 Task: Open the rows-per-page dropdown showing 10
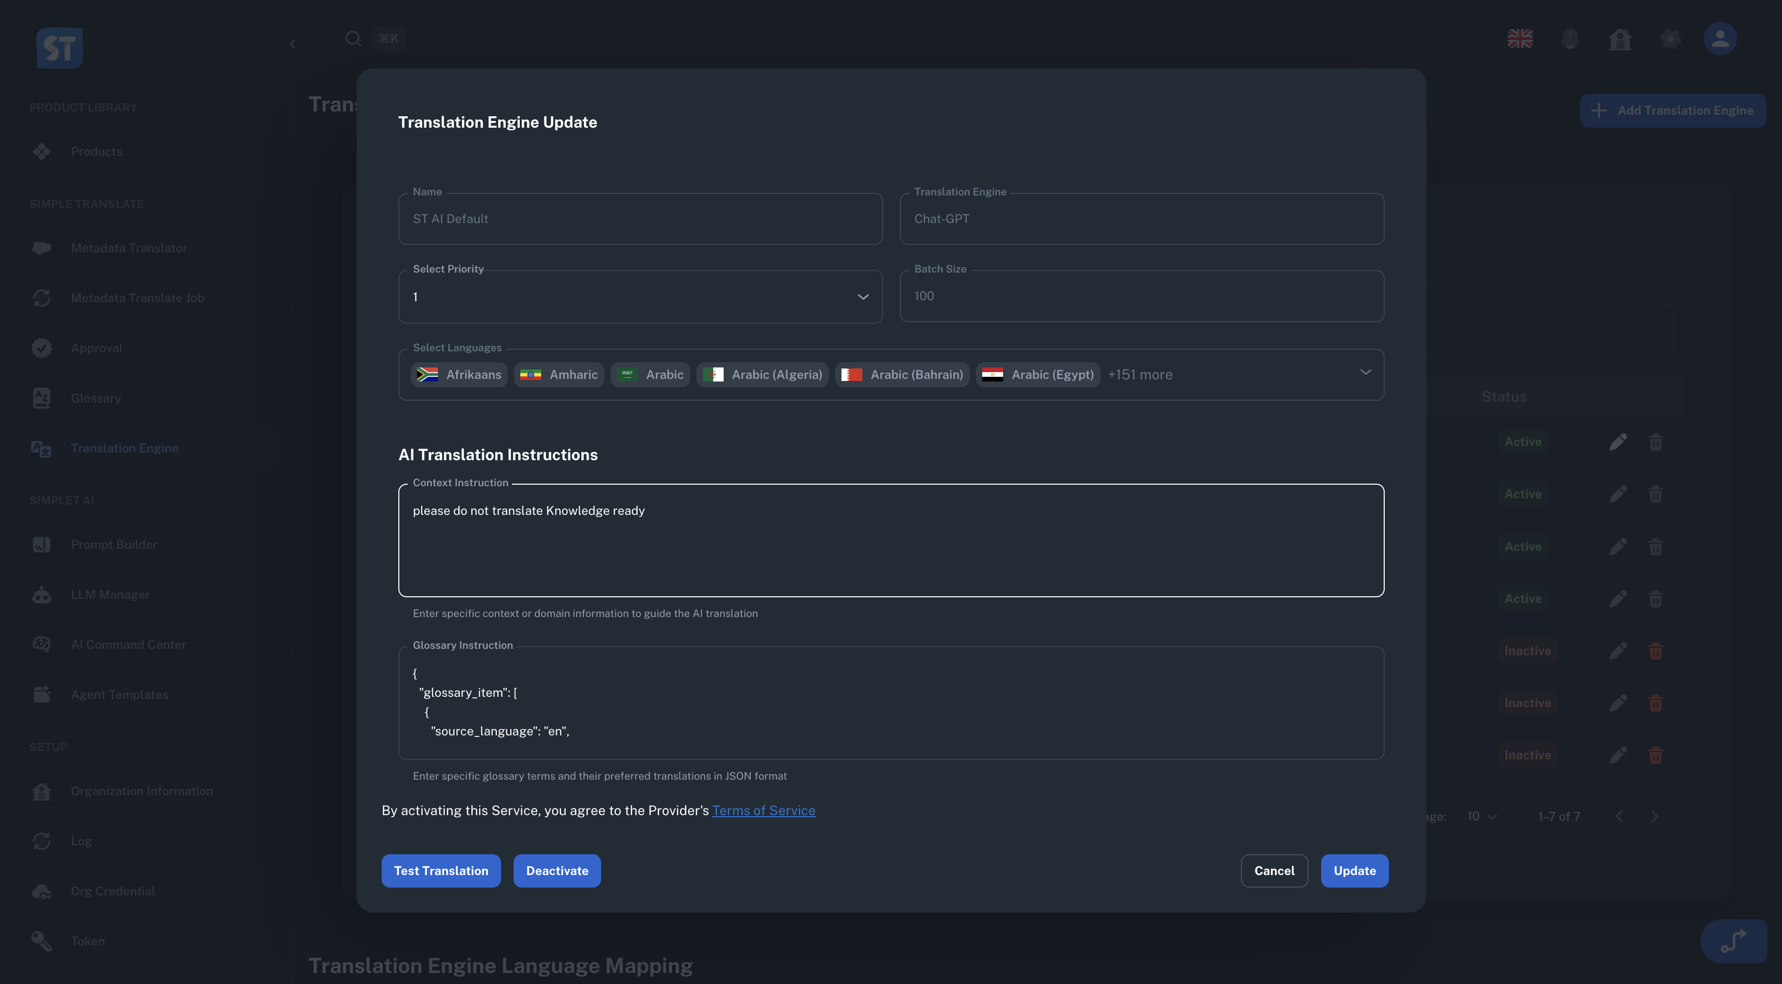[1479, 816]
